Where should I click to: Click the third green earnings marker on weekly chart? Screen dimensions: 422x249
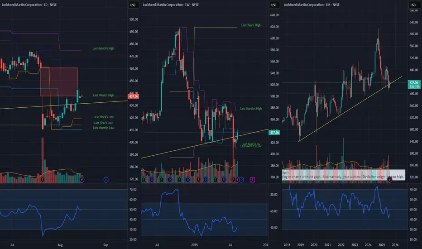(x=179, y=180)
